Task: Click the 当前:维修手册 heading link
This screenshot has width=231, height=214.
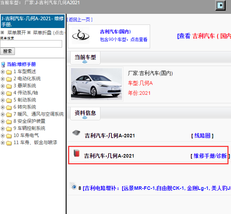Action: click(x=21, y=64)
